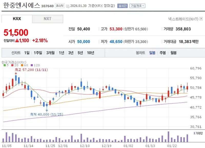Click the 거래량 legend in volume chart
The width and height of the screenshot is (205, 148).
coord(198,133)
